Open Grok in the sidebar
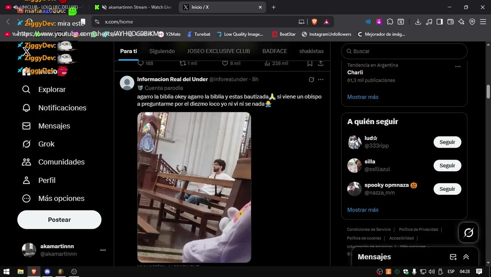Screen dimensions: 491x277 [x=38, y=144]
